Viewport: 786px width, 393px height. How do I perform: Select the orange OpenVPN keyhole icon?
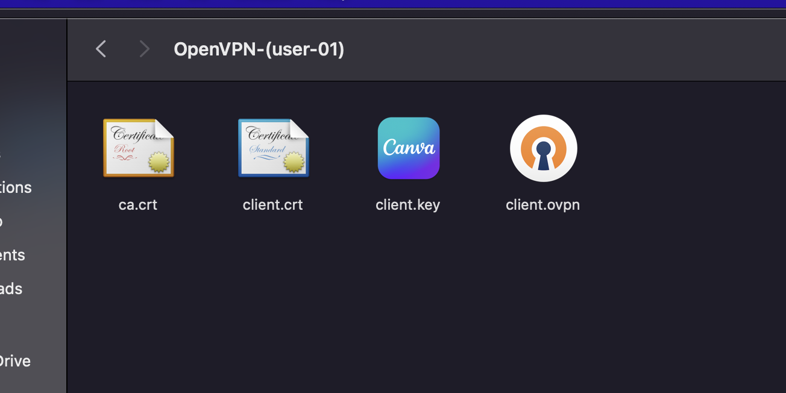pyautogui.click(x=543, y=148)
